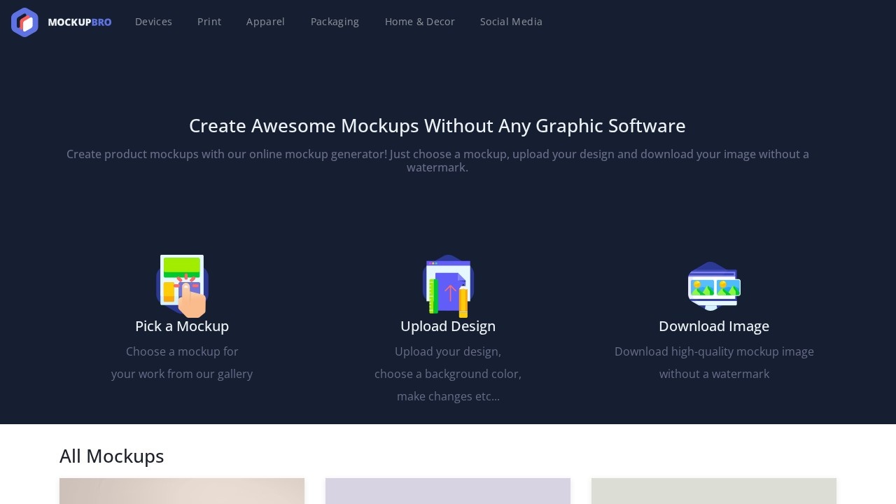Viewport: 896px width, 504px height.
Task: Click the Pick a Mockup hand icon
Action: click(x=182, y=286)
